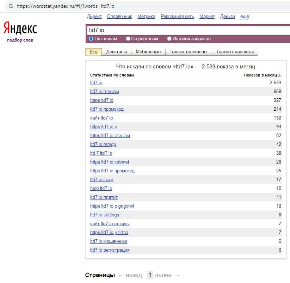Open the ltd7 io платит keyword link
The height and width of the screenshot is (283, 290).
tap(104, 197)
